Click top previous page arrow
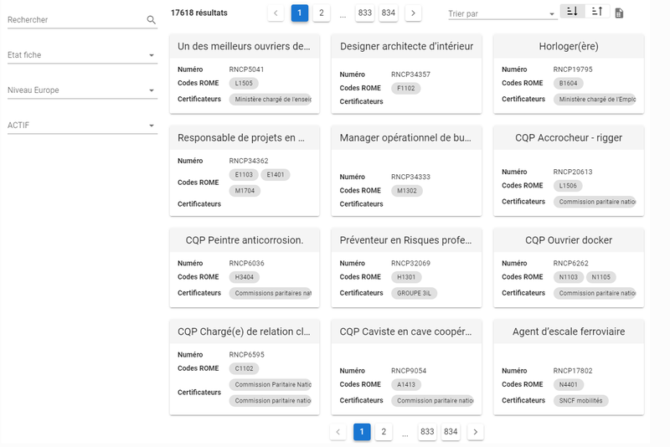 (x=276, y=13)
